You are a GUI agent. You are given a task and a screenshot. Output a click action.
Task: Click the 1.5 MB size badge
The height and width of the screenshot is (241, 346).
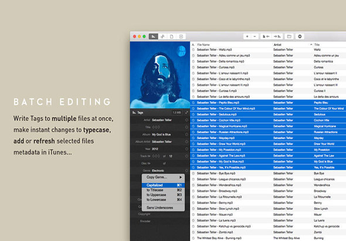[177, 113]
